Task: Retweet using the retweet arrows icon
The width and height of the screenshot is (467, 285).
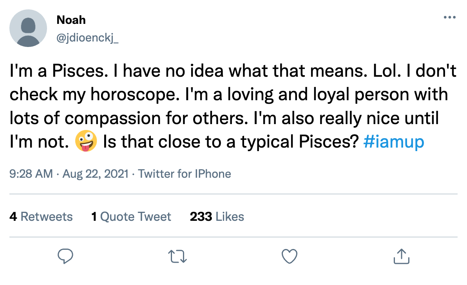Action: point(178,257)
